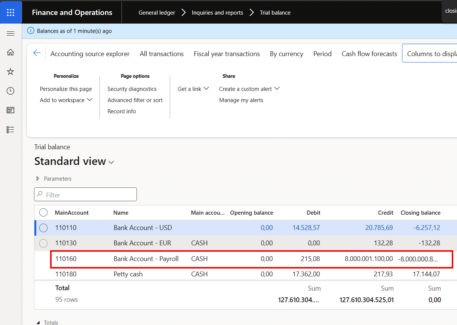Click Inquiries and reports breadcrumb
This screenshot has height=325, width=457.
pos(217,12)
